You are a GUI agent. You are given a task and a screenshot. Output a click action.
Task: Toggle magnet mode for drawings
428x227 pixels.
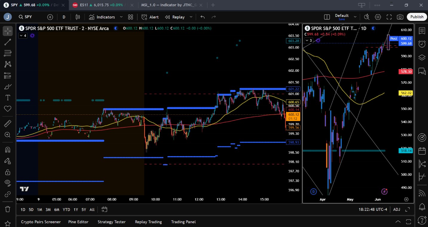[x=8, y=150]
